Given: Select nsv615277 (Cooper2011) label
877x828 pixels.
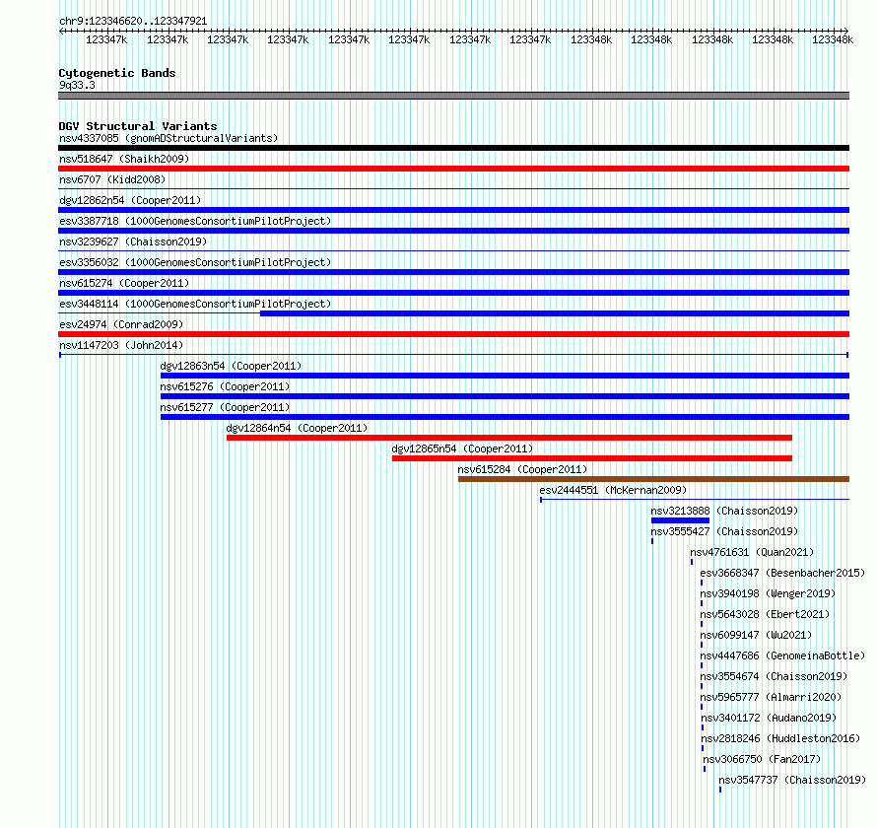Looking at the screenshot, I should (225, 407).
